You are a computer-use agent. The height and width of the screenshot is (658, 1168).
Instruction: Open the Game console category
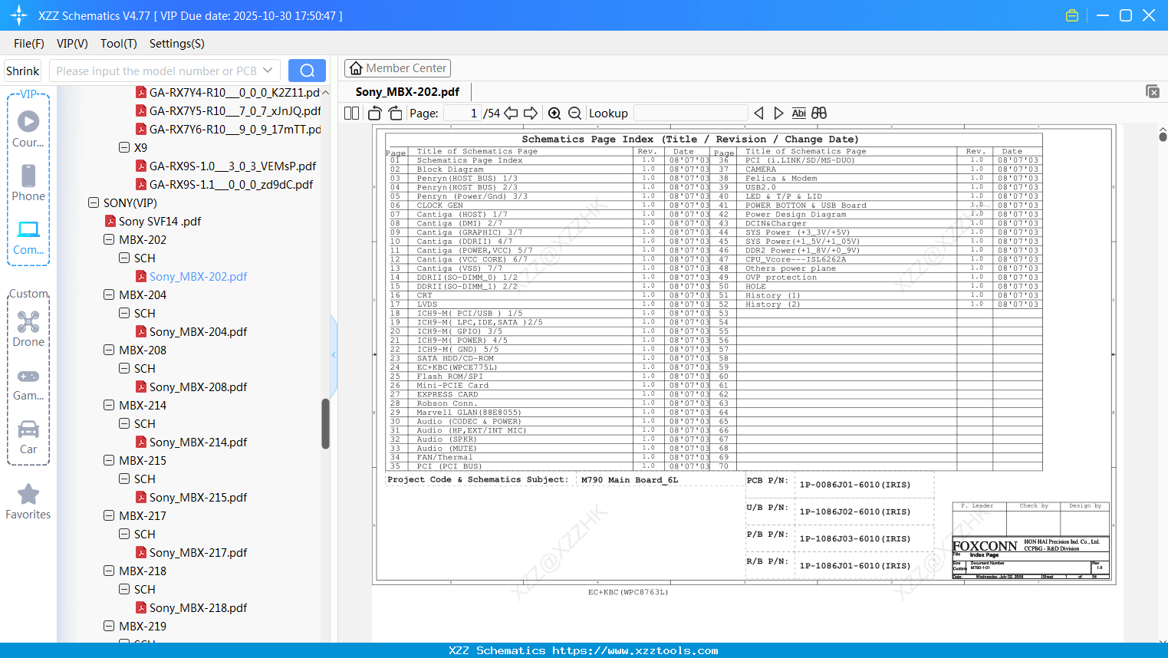pos(28,383)
